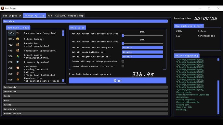The height and width of the screenshot is (125, 223).
Task: Open the productions building dropdown
Action: click(142, 48)
